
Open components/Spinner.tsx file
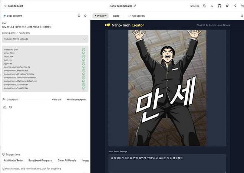click(16, 85)
